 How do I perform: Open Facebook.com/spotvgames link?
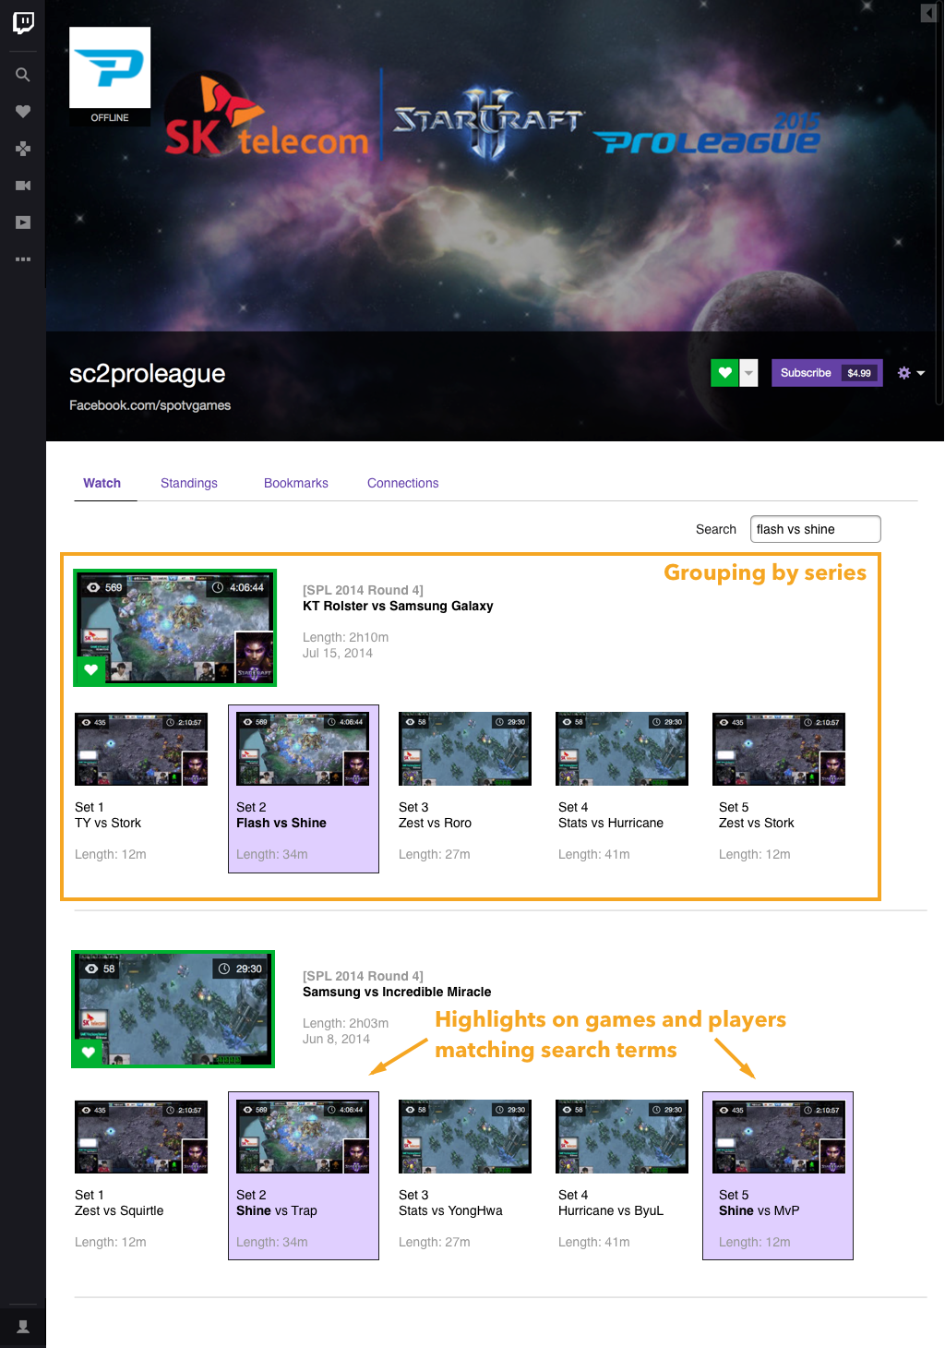point(150,405)
